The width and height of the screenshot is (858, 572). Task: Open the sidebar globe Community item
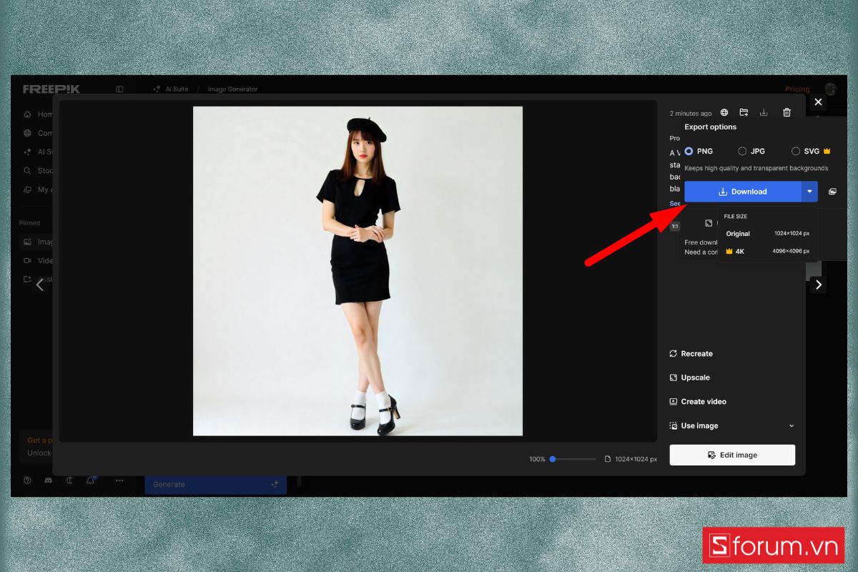click(x=39, y=133)
